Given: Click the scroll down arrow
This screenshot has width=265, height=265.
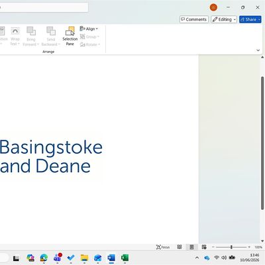Looking at the screenshot, I should coord(262,241).
